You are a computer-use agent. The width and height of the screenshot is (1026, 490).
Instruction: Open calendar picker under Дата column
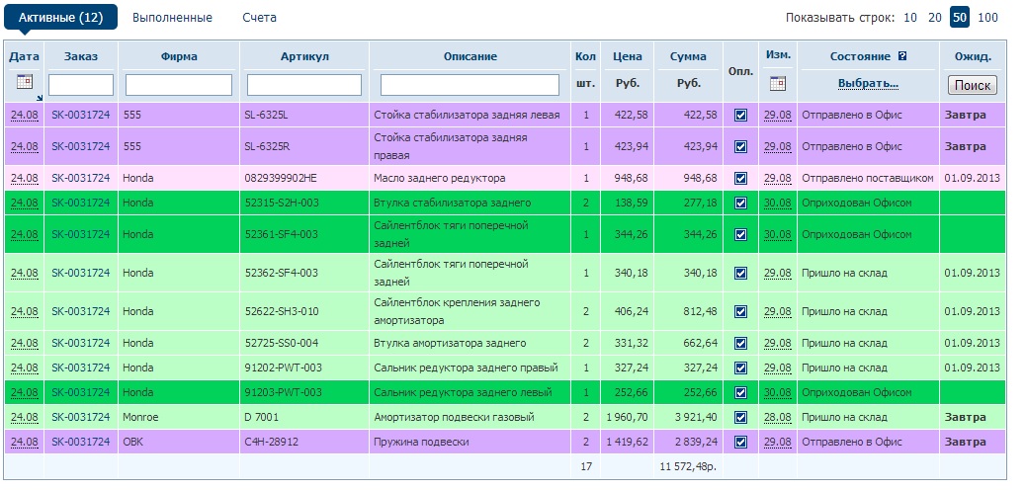(25, 83)
